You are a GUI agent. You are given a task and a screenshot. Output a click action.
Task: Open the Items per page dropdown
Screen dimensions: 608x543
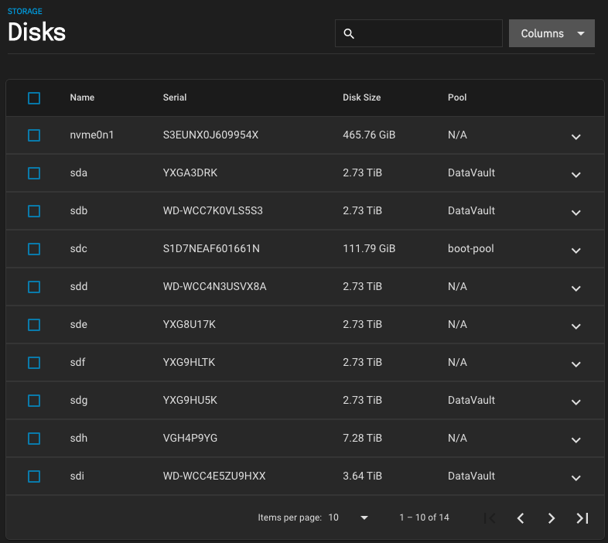tap(348, 517)
